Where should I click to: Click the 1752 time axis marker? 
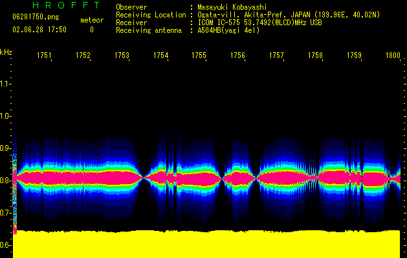tap(83, 55)
